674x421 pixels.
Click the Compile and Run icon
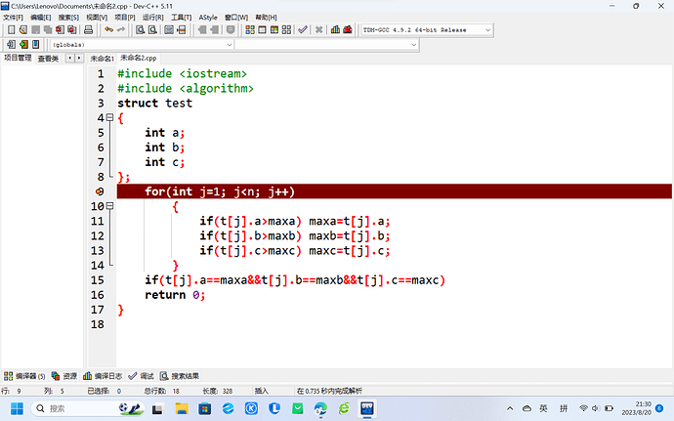click(274, 29)
